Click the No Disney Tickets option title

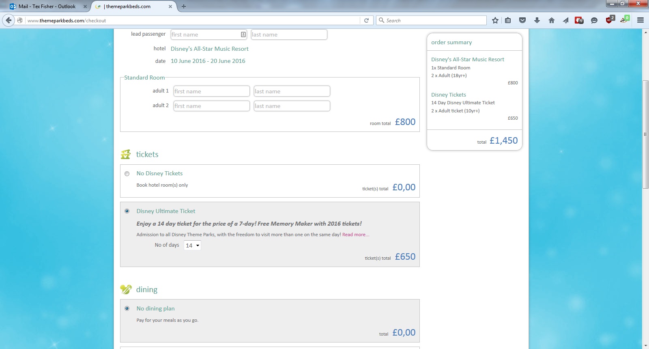click(159, 173)
